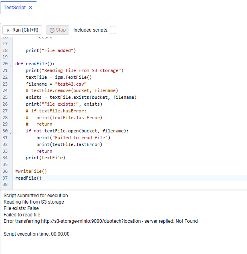Click the 'Failed to read file' output line
Screen dimensions: 247x254
pyautogui.click(x=22, y=215)
